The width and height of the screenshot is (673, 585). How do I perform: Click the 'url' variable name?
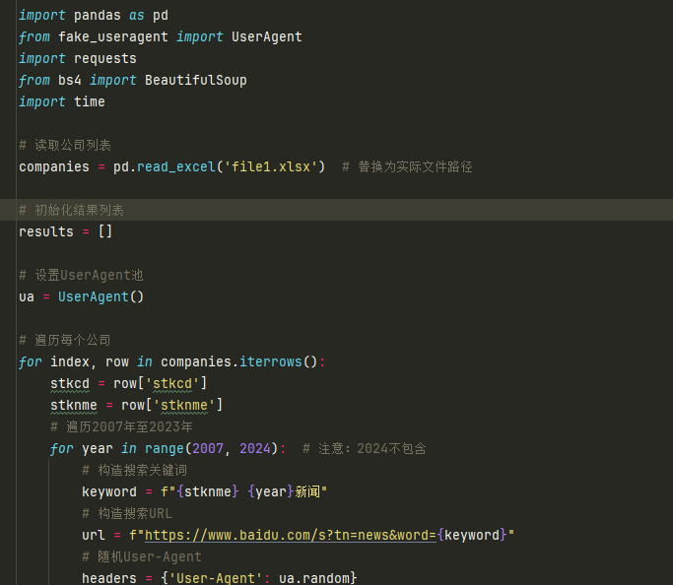click(94, 535)
